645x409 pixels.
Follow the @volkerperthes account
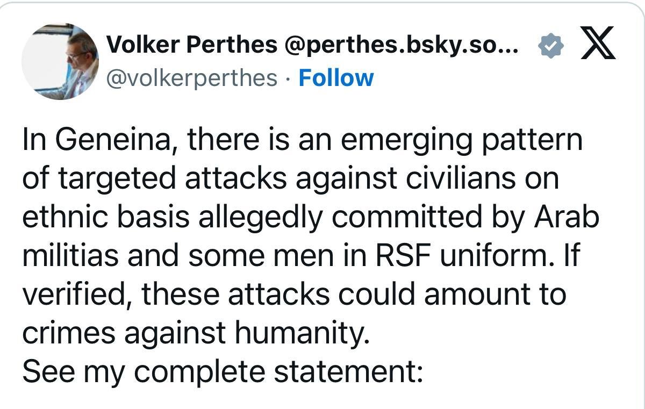coord(336,78)
